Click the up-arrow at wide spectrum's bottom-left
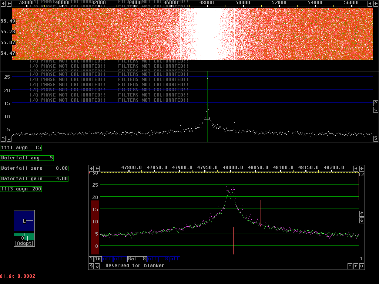The width and height of the screenshot is (379, 284). click(3, 138)
